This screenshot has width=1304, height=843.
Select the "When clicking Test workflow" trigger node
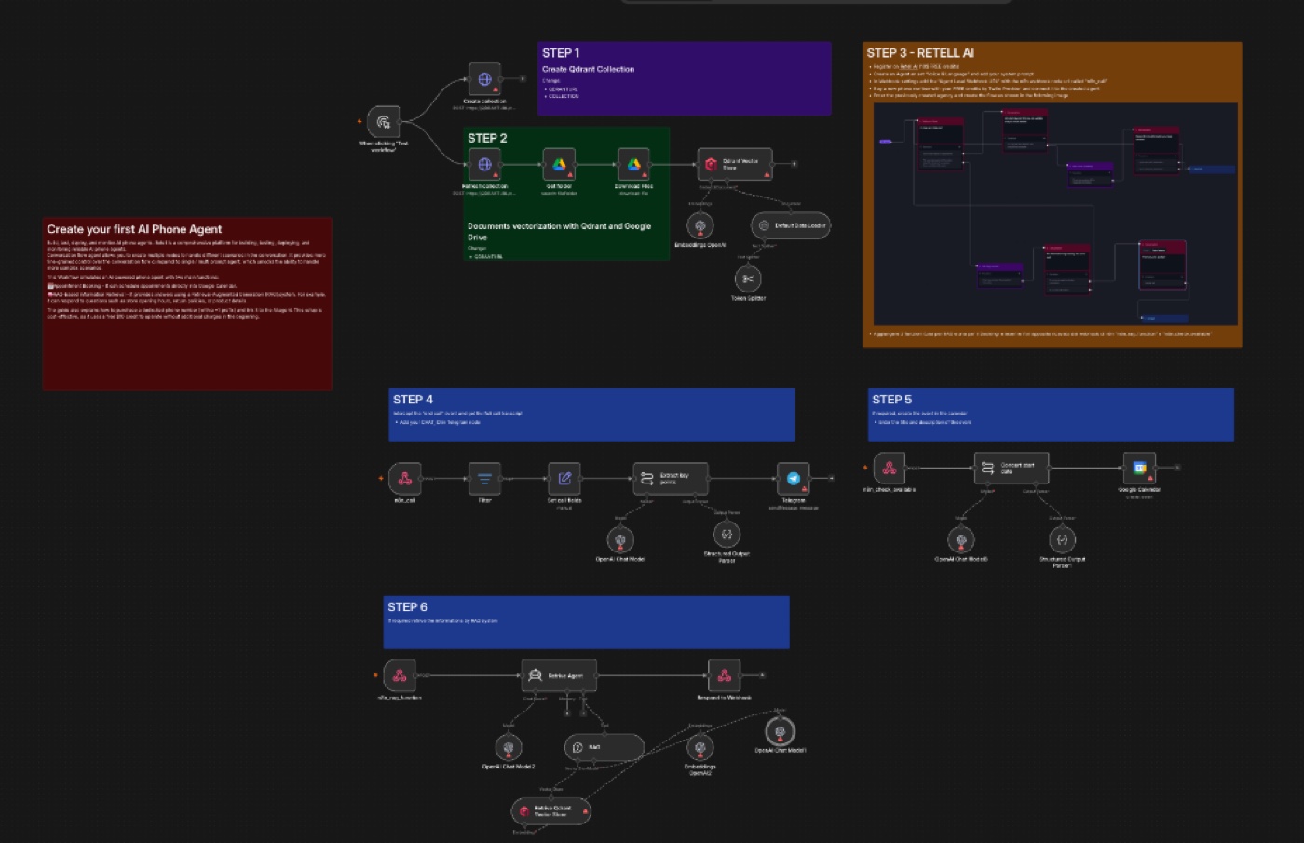384,122
